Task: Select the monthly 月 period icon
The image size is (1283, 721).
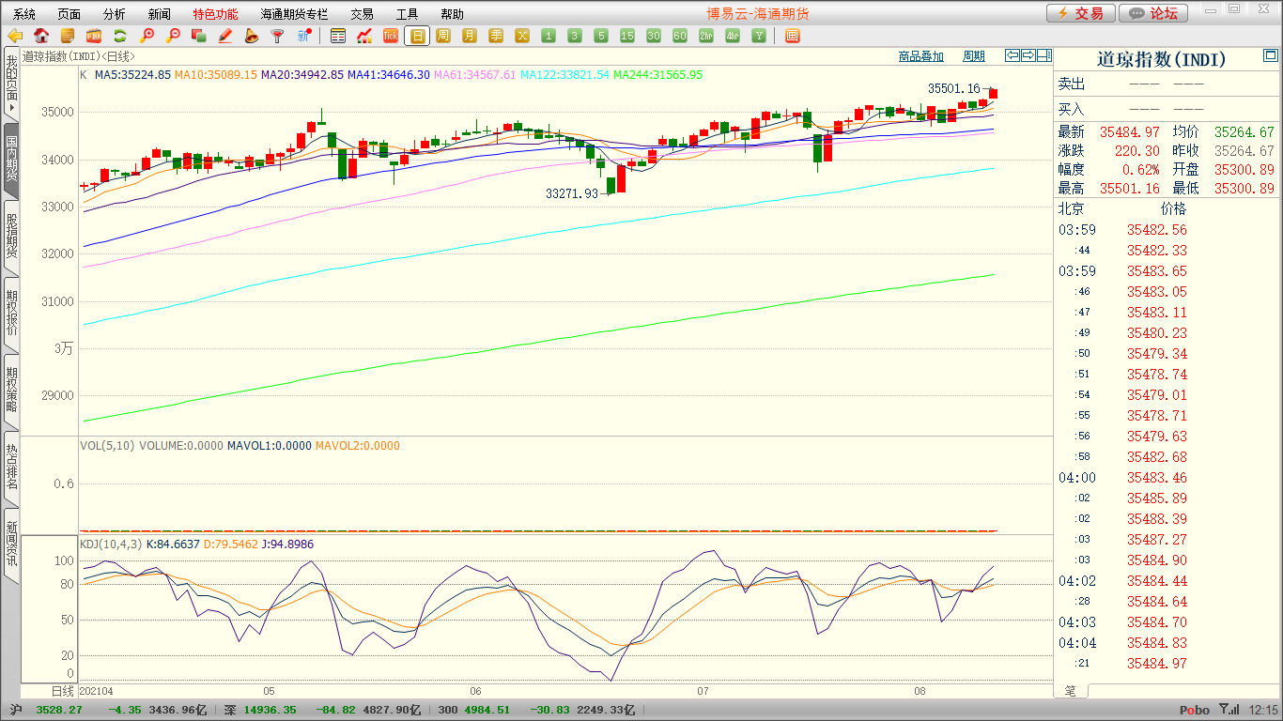Action: pyautogui.click(x=470, y=36)
